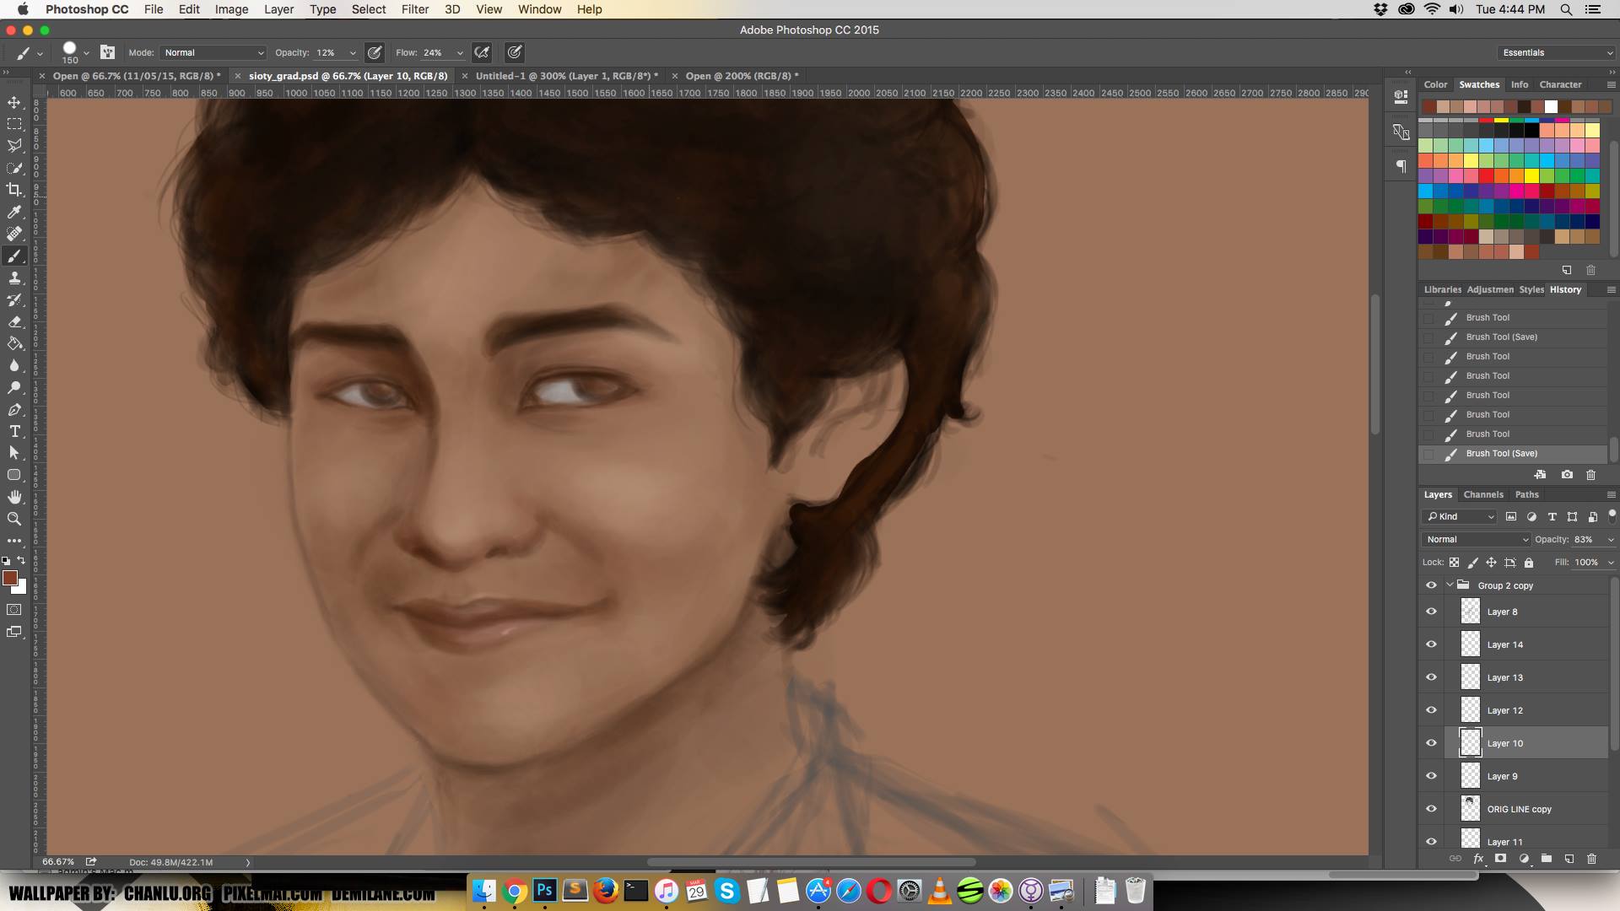This screenshot has width=1620, height=911.
Task: Create new snapshot in History panel
Action: (x=1567, y=475)
